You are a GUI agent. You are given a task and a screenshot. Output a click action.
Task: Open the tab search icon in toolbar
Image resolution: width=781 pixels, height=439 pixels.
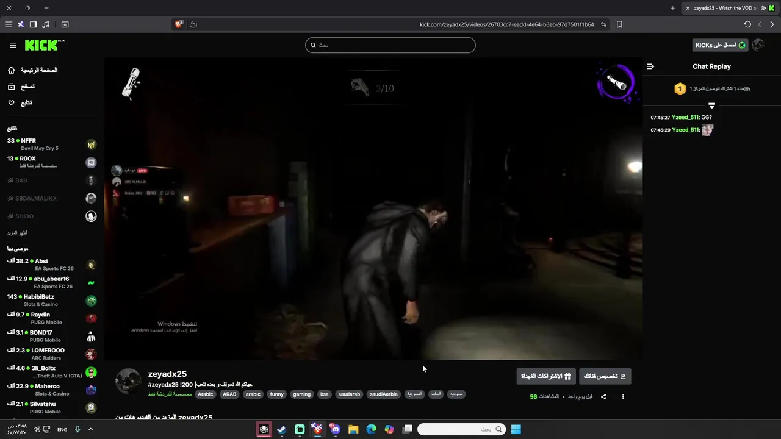tap(65, 24)
